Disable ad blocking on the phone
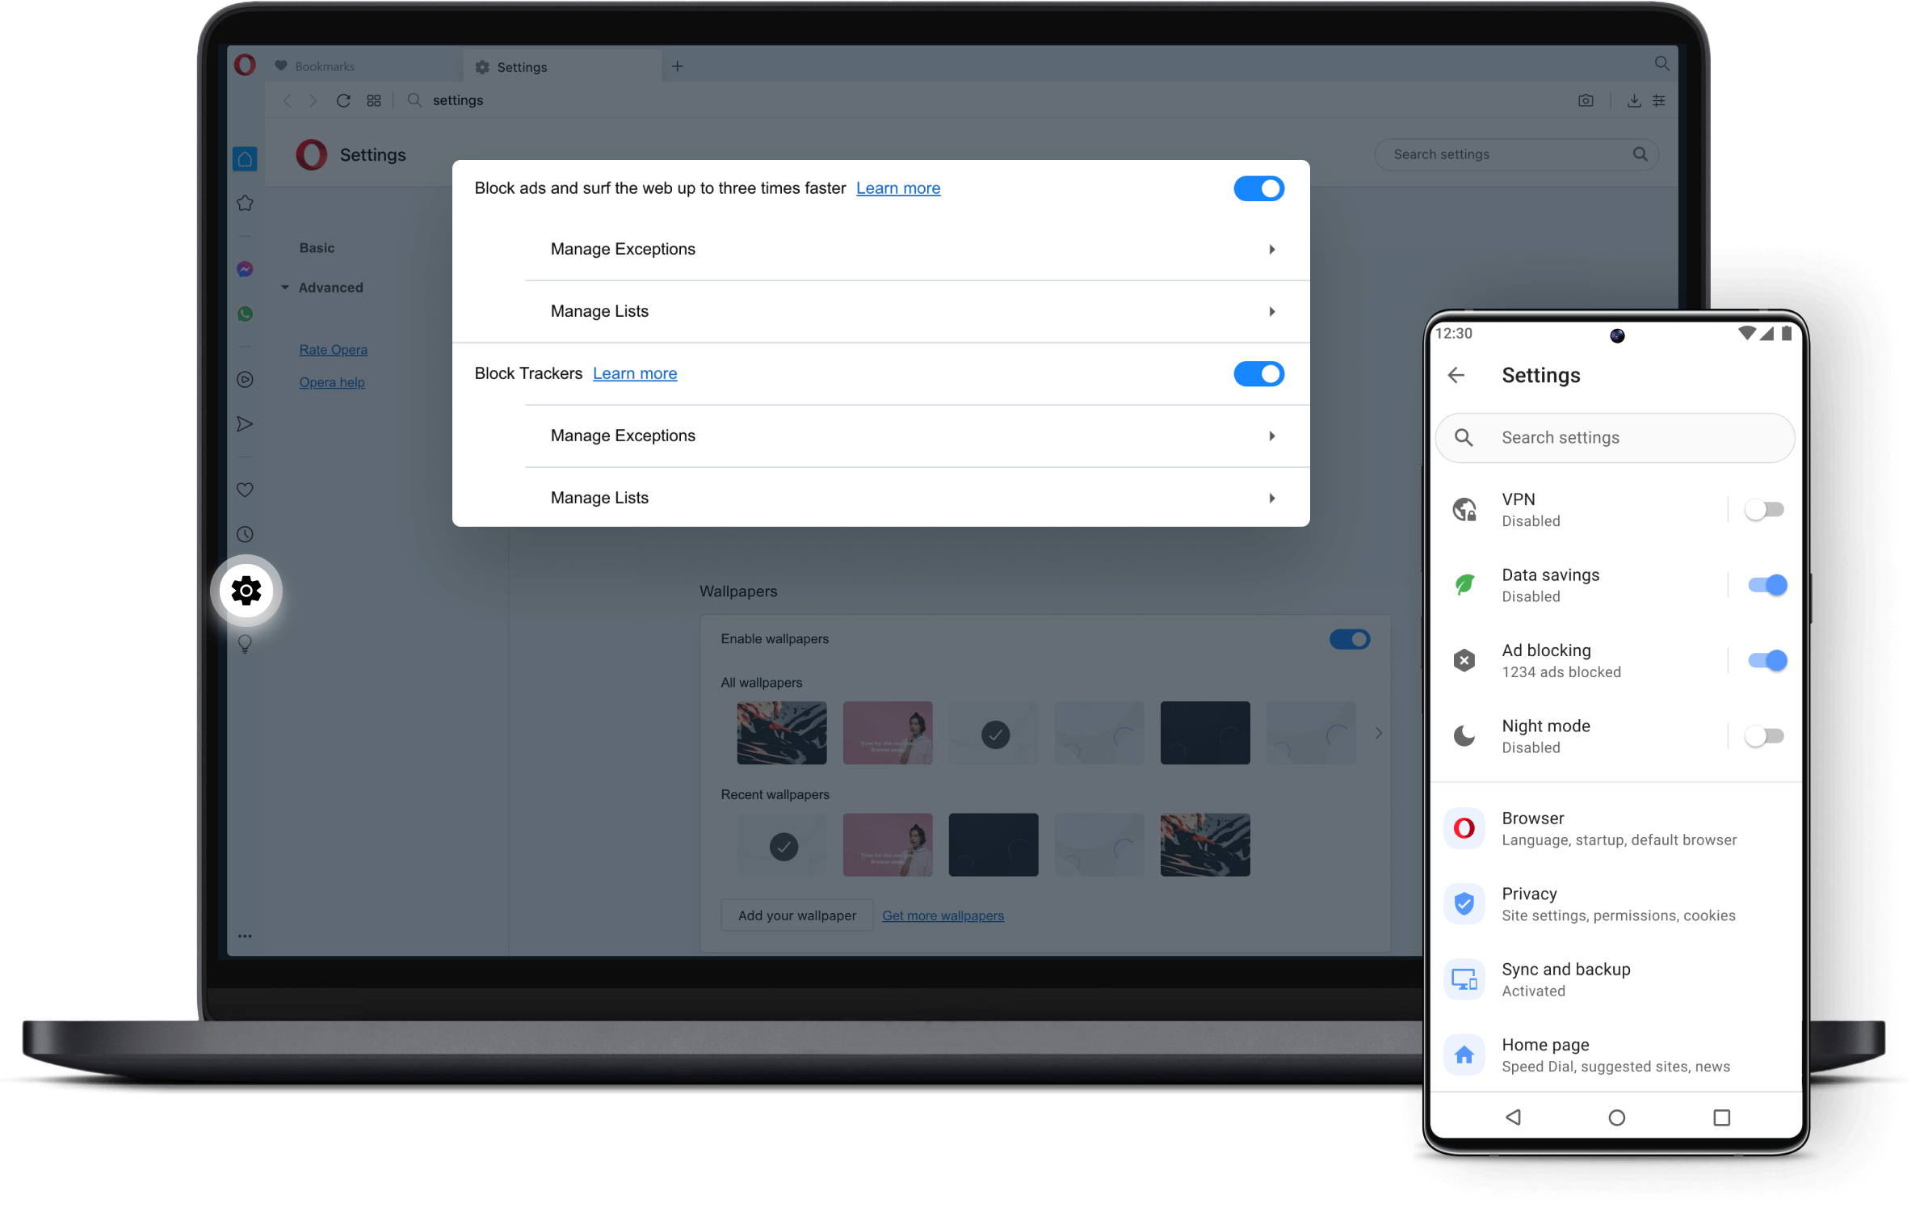The width and height of the screenshot is (1924, 1229). (x=1767, y=660)
